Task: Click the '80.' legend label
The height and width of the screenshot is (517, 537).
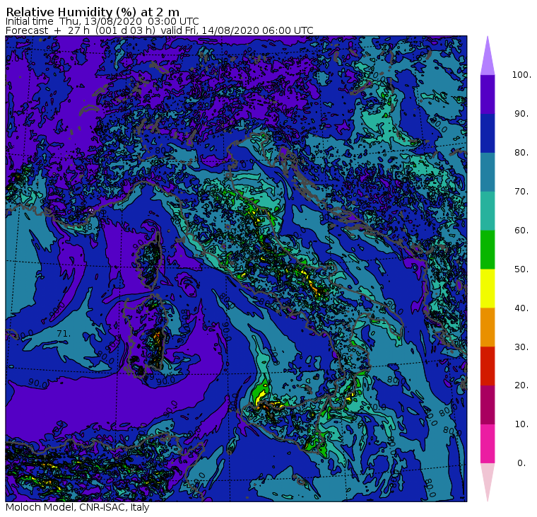Action: [x=521, y=153]
